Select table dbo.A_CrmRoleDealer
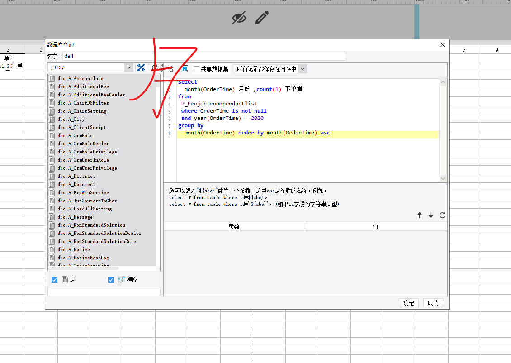Image resolution: width=511 pixels, height=363 pixels. (83, 143)
